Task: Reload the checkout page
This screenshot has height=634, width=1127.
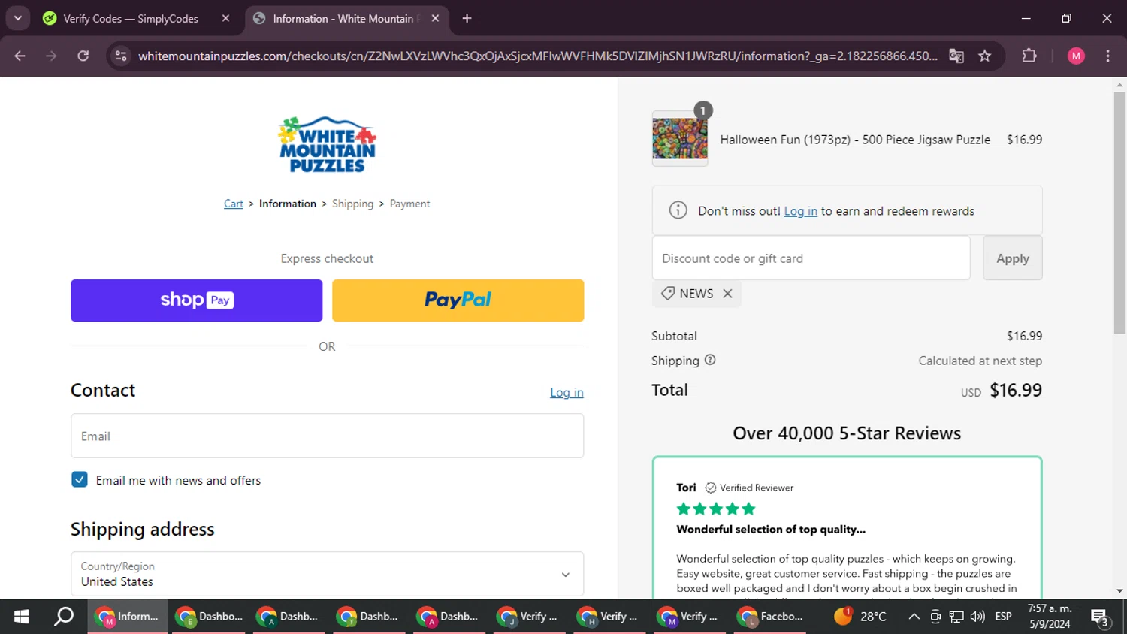Action: pos(83,56)
